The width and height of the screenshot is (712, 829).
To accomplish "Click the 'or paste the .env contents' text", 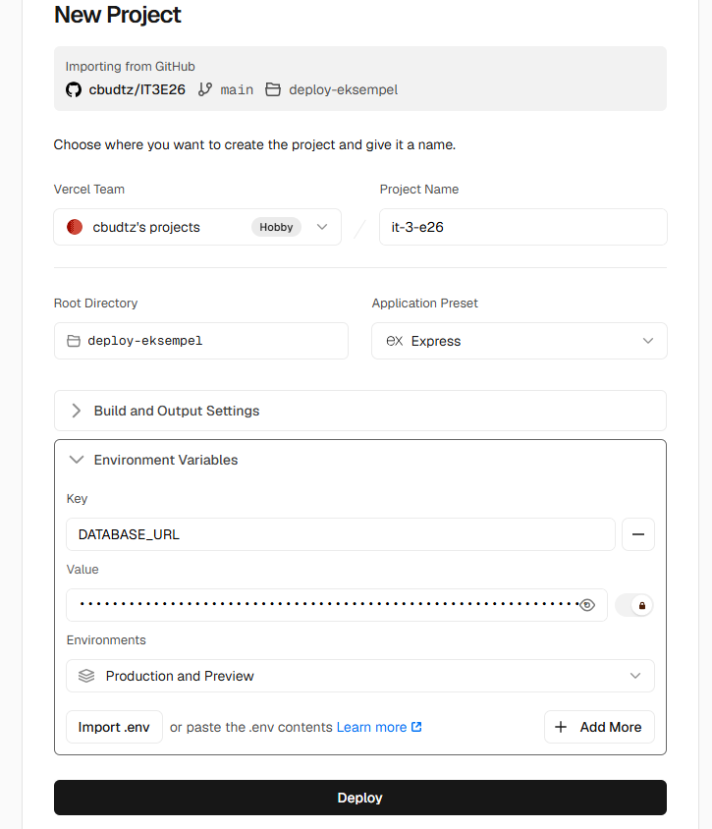I will (x=251, y=727).
